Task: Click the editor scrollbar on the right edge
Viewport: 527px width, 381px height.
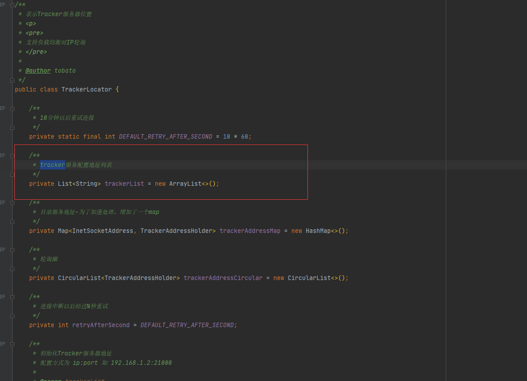Action: [x=524, y=180]
